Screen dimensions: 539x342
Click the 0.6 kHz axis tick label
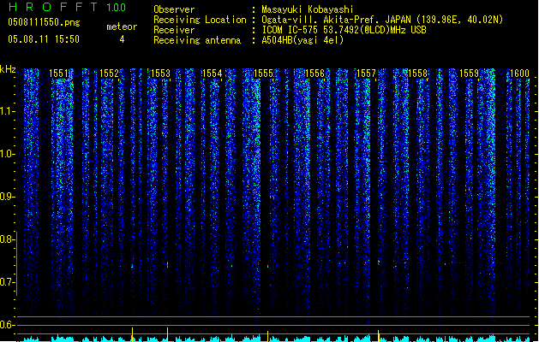click(x=7, y=325)
